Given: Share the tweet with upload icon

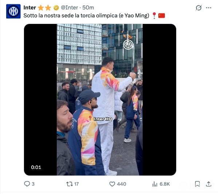Looking at the screenshot, I should (x=209, y=184).
